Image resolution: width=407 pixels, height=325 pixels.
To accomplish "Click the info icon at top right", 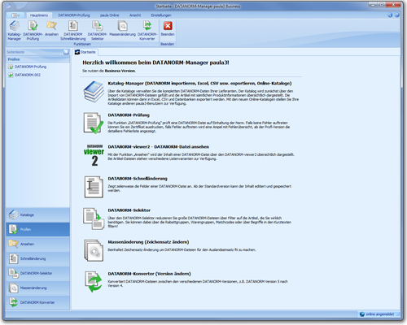I will (390, 15).
